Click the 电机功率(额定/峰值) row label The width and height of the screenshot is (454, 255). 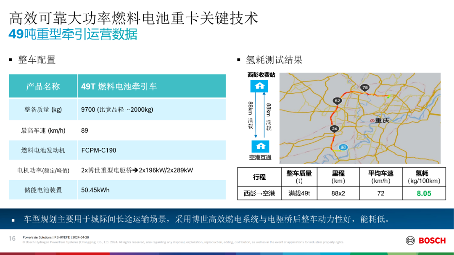(x=43, y=171)
